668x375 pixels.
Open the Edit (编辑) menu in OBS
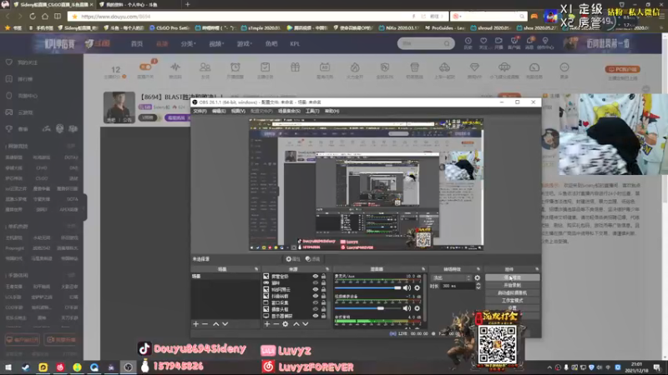(x=219, y=111)
